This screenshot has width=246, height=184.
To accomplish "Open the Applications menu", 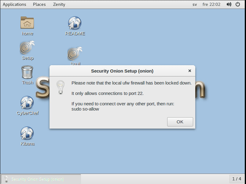I will pos(14,4).
